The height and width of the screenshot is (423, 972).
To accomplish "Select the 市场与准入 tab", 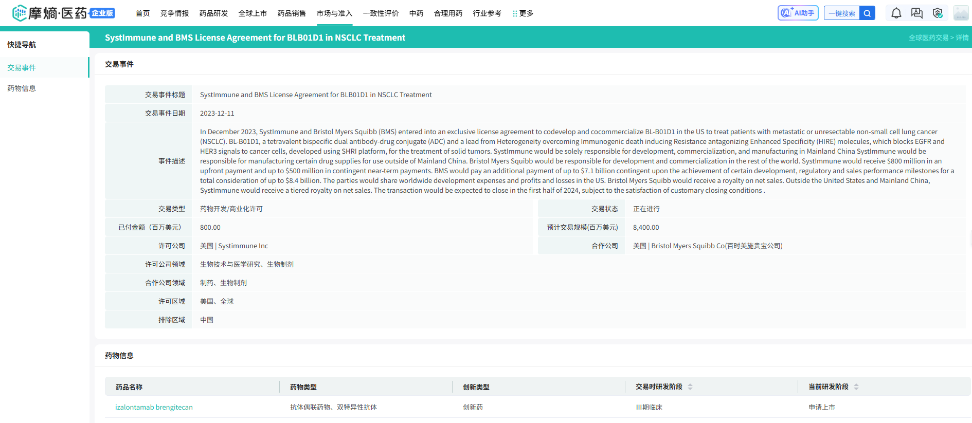I will pyautogui.click(x=334, y=13).
